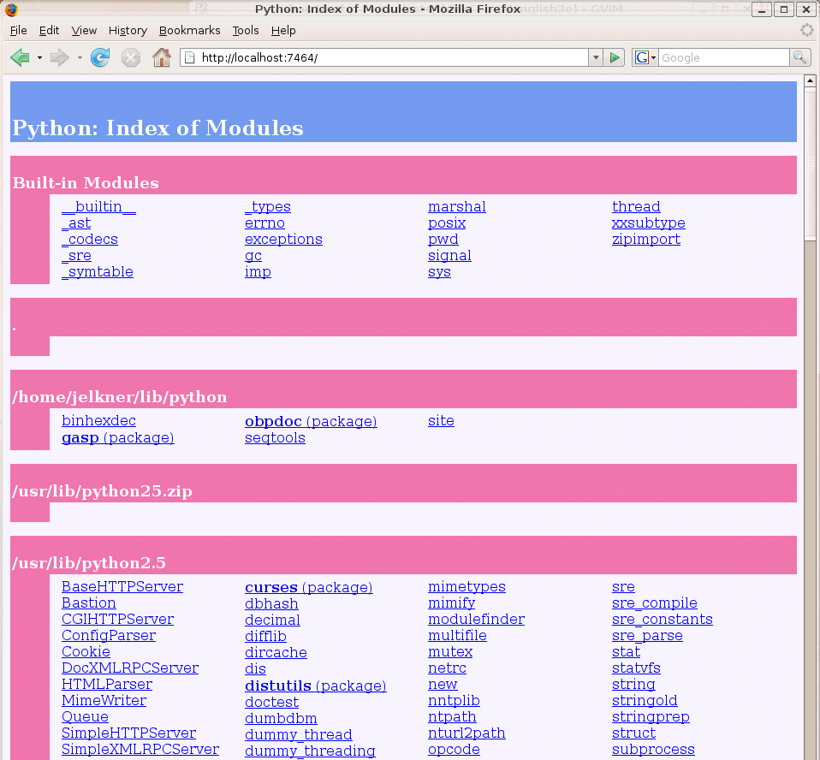Go to the Home page icon
The height and width of the screenshot is (760, 820).
pyautogui.click(x=161, y=57)
